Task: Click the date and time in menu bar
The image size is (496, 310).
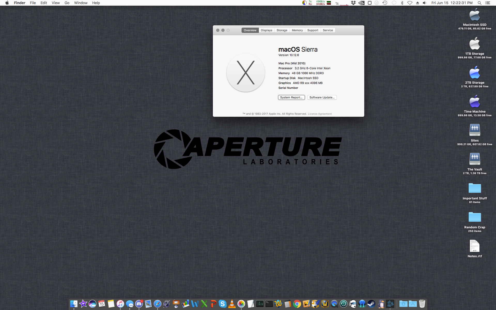Action: [x=452, y=3]
